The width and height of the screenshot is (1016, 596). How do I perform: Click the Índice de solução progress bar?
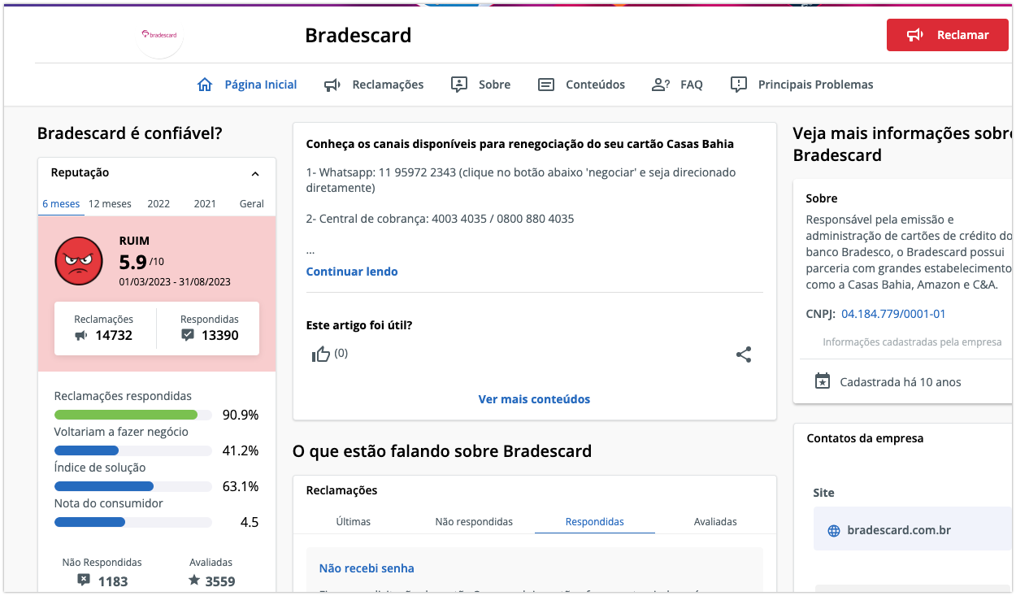coord(133,486)
